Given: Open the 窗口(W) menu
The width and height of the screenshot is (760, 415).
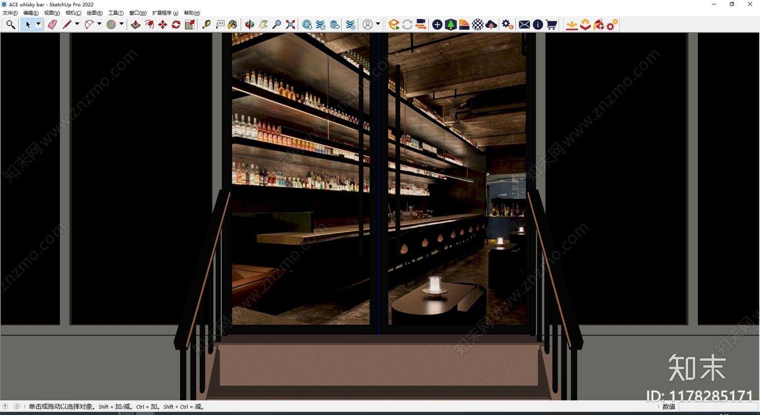Looking at the screenshot, I should (x=138, y=13).
